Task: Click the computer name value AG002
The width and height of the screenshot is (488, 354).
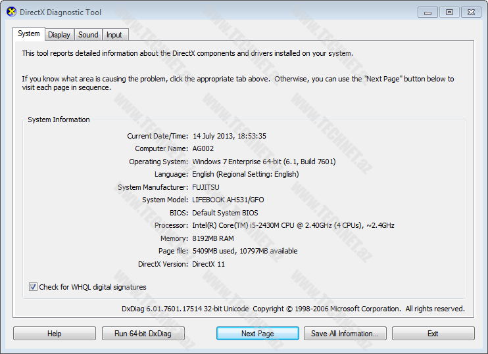Action: tap(203, 148)
